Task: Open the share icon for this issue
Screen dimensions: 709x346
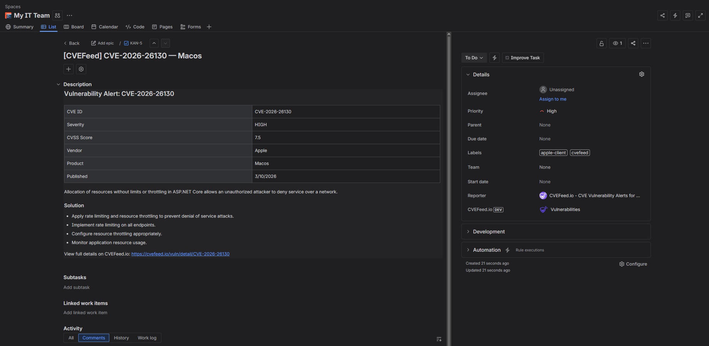Action: pos(633,43)
